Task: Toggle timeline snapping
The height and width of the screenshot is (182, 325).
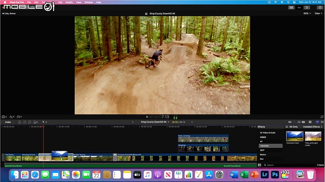Action: (x=303, y=122)
